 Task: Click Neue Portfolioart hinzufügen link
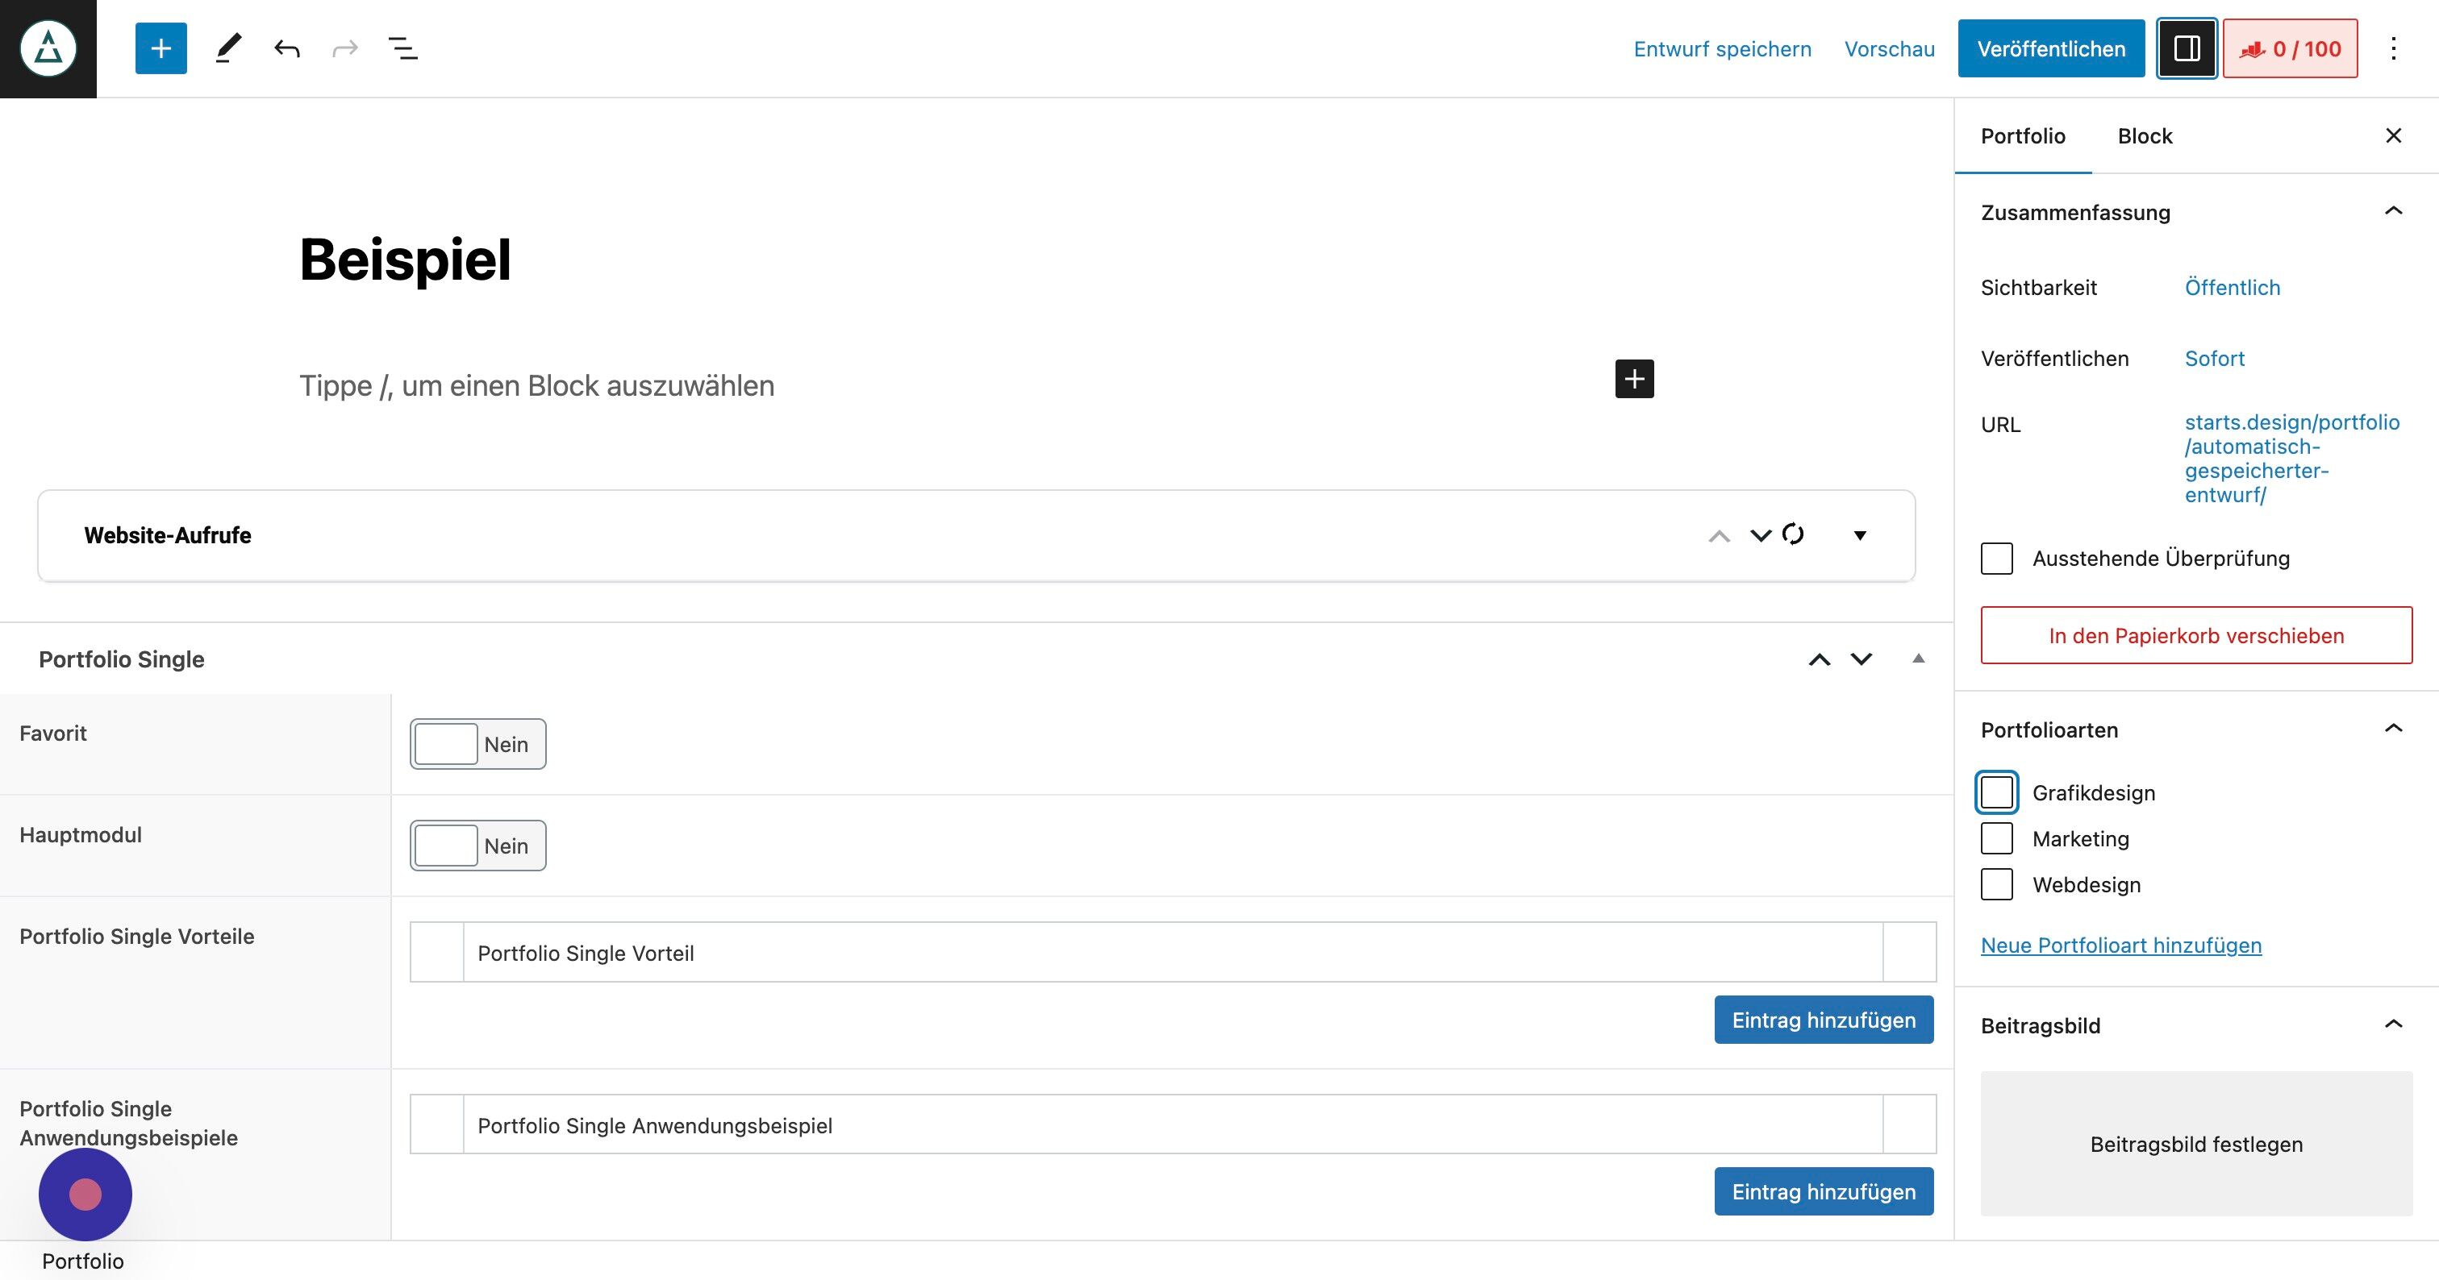pyautogui.click(x=2121, y=945)
